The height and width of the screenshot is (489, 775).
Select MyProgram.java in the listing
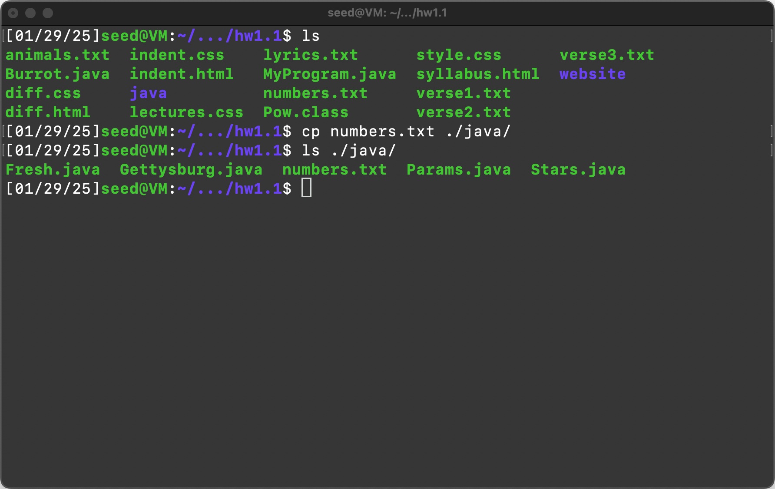(x=329, y=74)
